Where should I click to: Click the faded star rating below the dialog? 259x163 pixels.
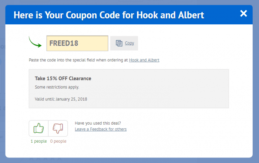tap(45, 159)
